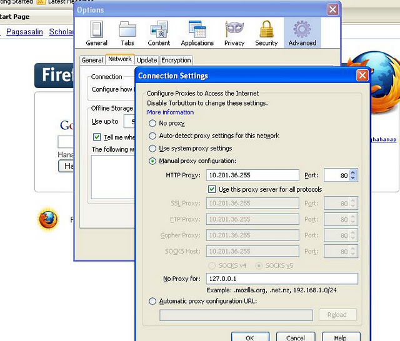Click Help in Connection Settings

[341, 337]
